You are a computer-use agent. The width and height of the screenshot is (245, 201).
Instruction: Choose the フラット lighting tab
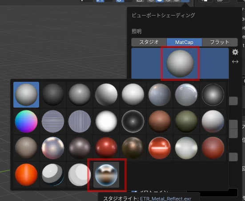(x=220, y=42)
